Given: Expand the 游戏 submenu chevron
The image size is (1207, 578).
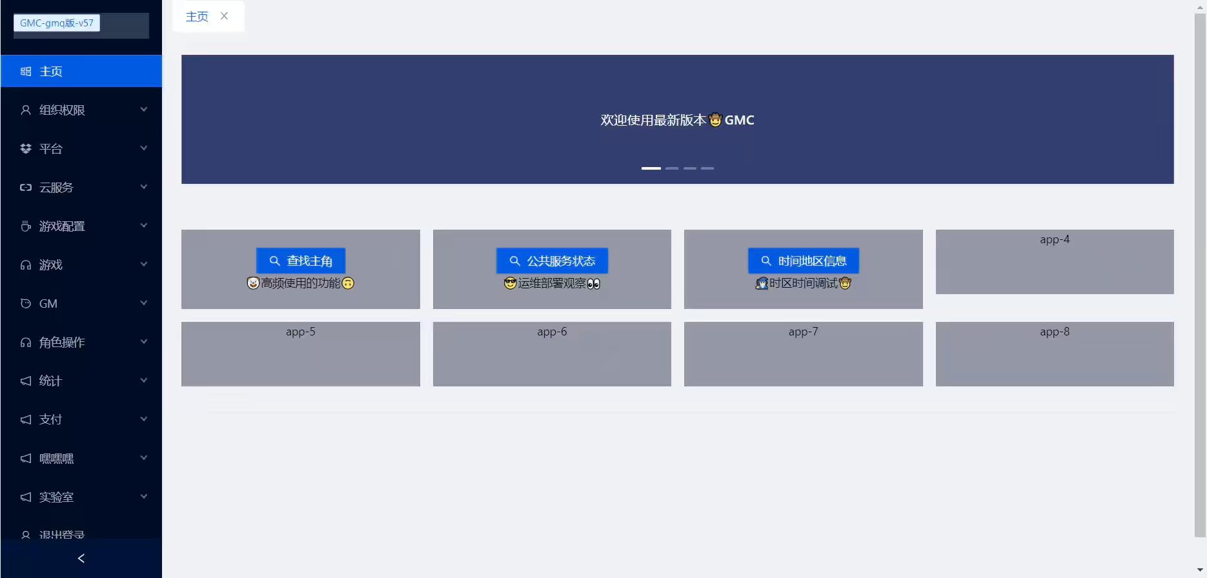Looking at the screenshot, I should pos(144,264).
